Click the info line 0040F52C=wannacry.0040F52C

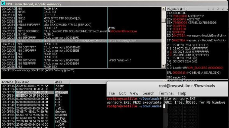tap(38, 70)
